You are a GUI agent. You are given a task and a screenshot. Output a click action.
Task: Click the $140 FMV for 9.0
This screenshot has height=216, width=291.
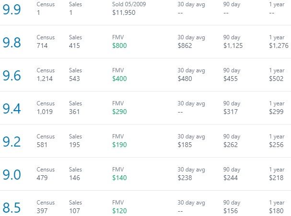pos(119,178)
